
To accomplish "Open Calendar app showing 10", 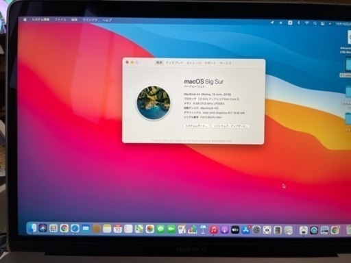I will point(118,229).
